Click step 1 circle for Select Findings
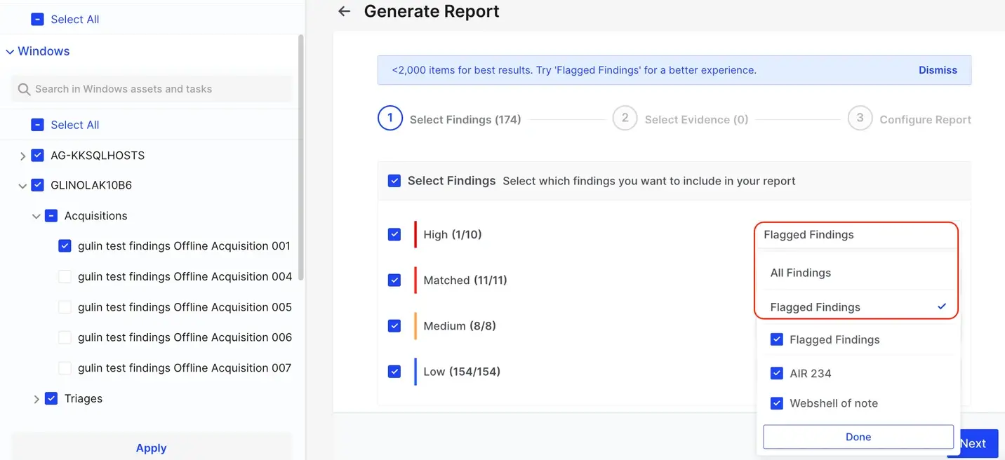1005x460 pixels. 390,119
